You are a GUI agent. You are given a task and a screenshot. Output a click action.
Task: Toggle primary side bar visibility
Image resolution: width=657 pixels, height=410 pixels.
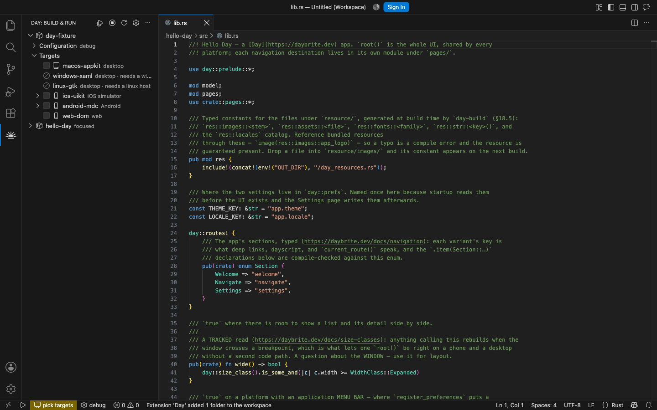(611, 7)
